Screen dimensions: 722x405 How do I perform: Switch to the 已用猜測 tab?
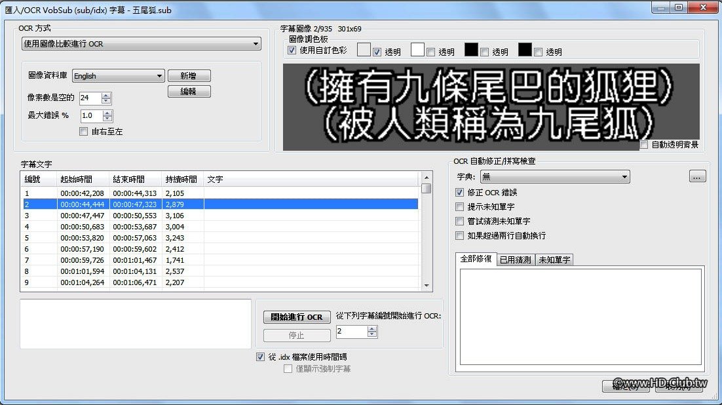pyautogui.click(x=516, y=260)
